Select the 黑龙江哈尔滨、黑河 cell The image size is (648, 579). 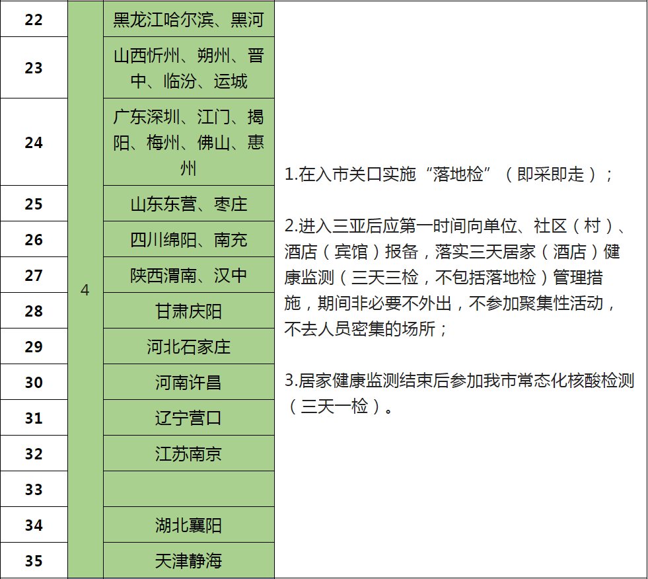pos(188,20)
